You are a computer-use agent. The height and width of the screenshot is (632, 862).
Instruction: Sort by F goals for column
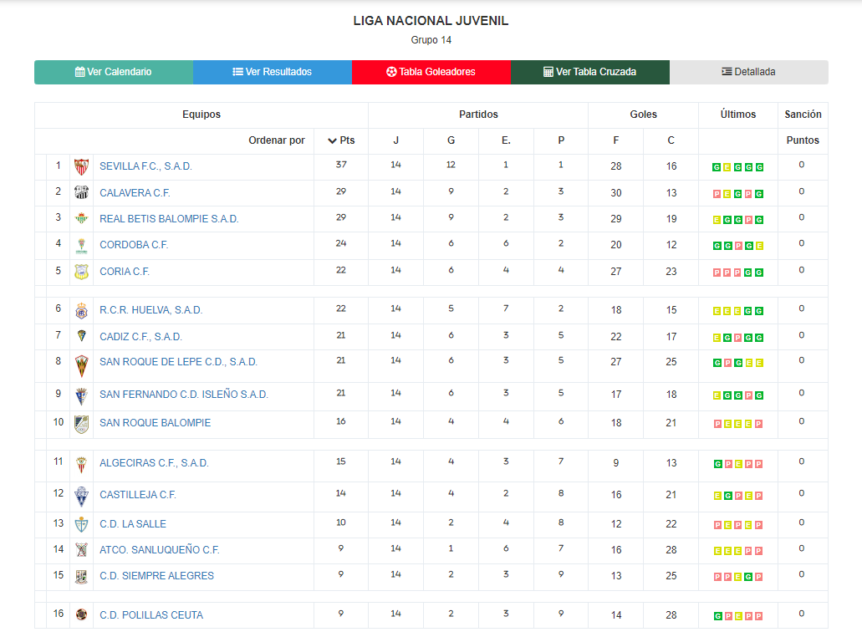pos(615,140)
